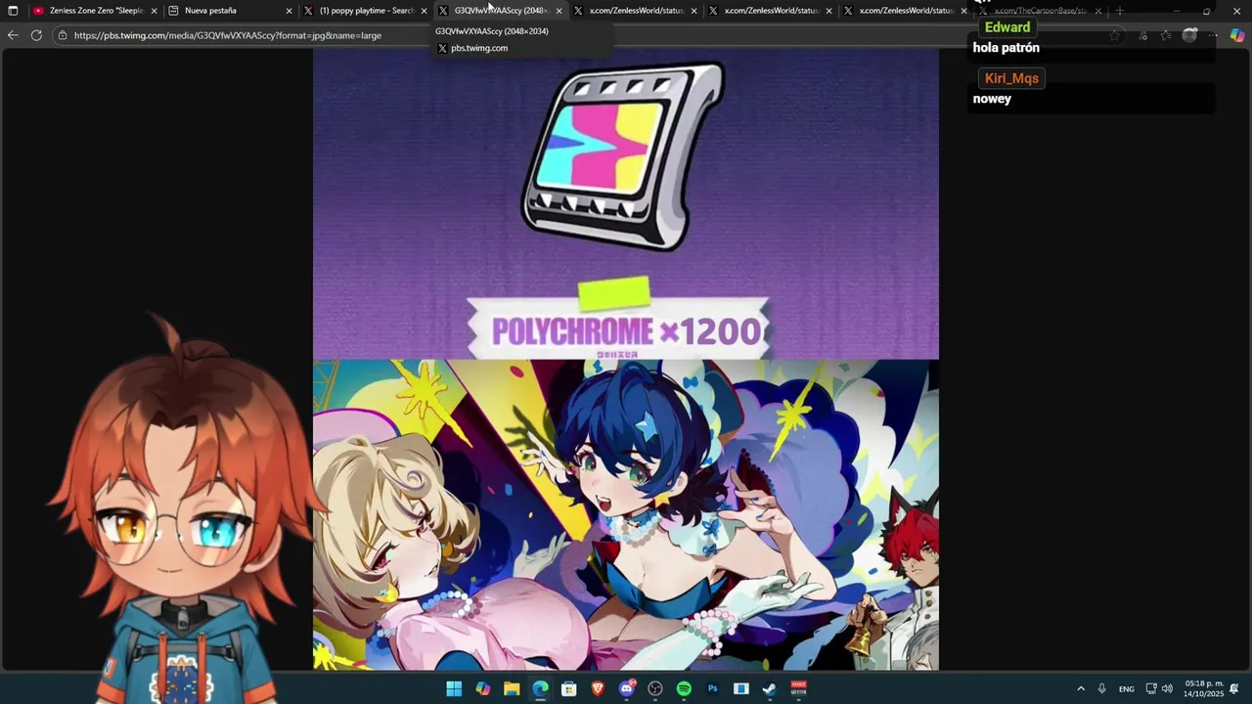Open the notifications bell icon
The image size is (1252, 704).
click(x=1234, y=689)
